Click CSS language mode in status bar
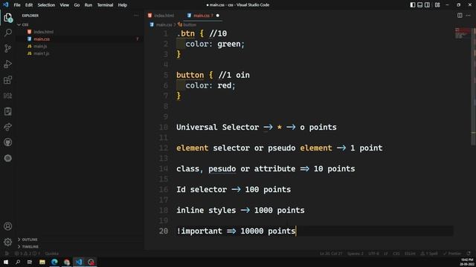Viewport: 476px width, 267px height. pos(396,254)
